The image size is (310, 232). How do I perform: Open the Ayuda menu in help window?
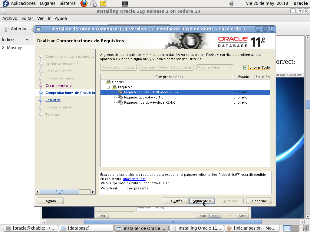(61, 18)
